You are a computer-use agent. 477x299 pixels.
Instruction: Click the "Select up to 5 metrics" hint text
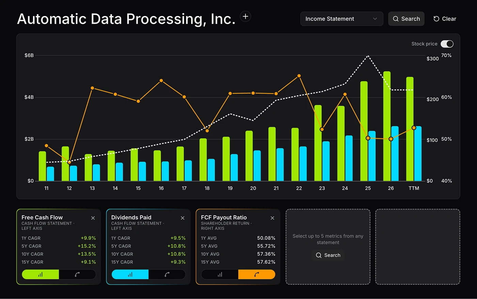(x=328, y=239)
